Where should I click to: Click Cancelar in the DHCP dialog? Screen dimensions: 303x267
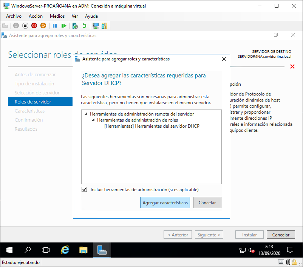pyautogui.click(x=207, y=202)
